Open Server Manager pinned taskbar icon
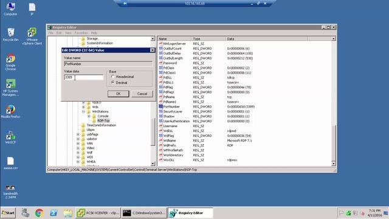This screenshot has width=389, height=219. tap(25, 213)
